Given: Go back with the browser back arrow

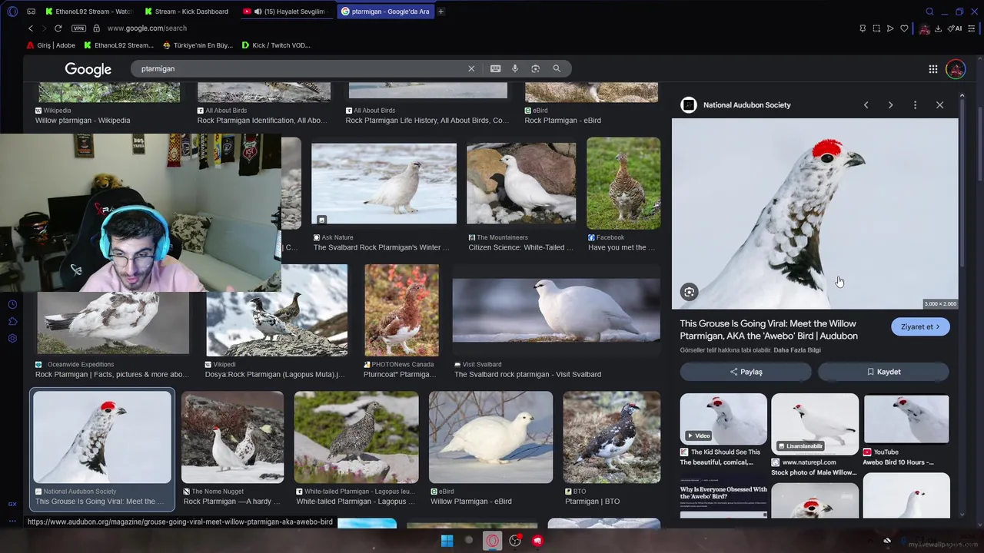Looking at the screenshot, I should click(x=31, y=28).
